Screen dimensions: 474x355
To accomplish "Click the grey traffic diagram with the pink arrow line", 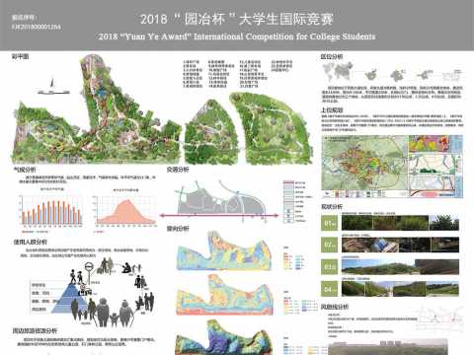I will [x=219, y=201].
